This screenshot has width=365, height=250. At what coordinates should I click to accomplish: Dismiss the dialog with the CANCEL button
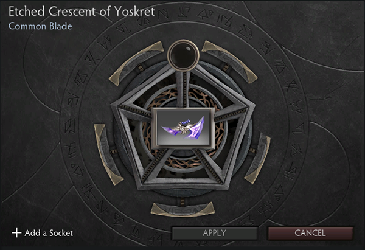click(310, 233)
